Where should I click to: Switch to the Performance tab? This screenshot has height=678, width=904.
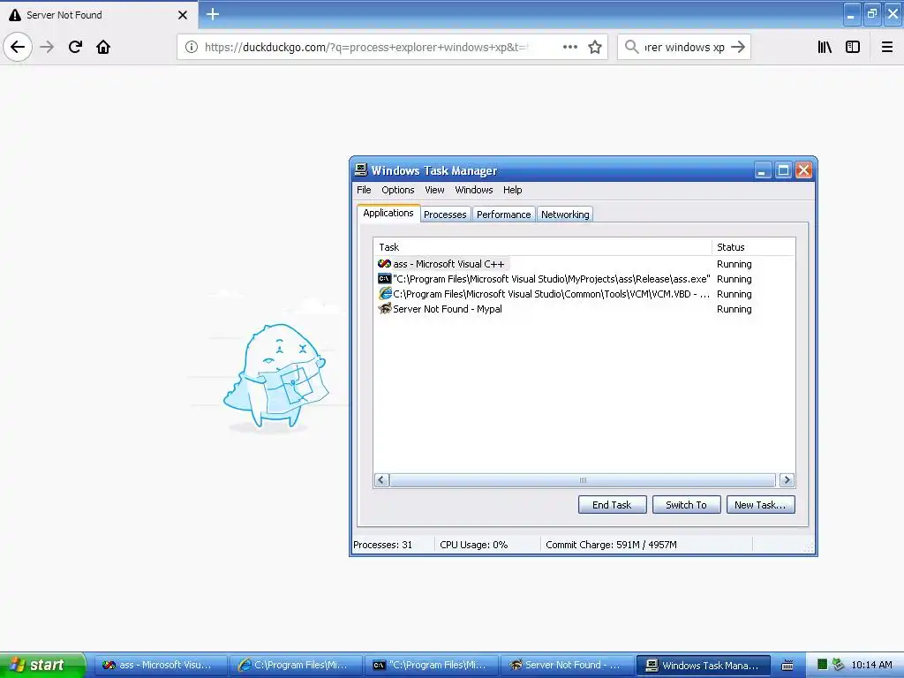(x=504, y=215)
